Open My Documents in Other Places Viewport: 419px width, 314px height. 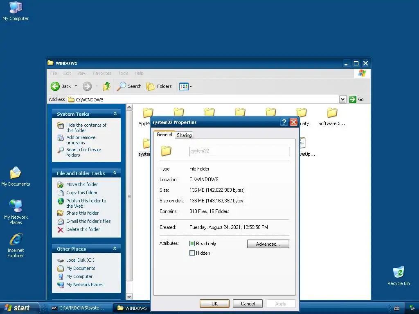click(81, 268)
